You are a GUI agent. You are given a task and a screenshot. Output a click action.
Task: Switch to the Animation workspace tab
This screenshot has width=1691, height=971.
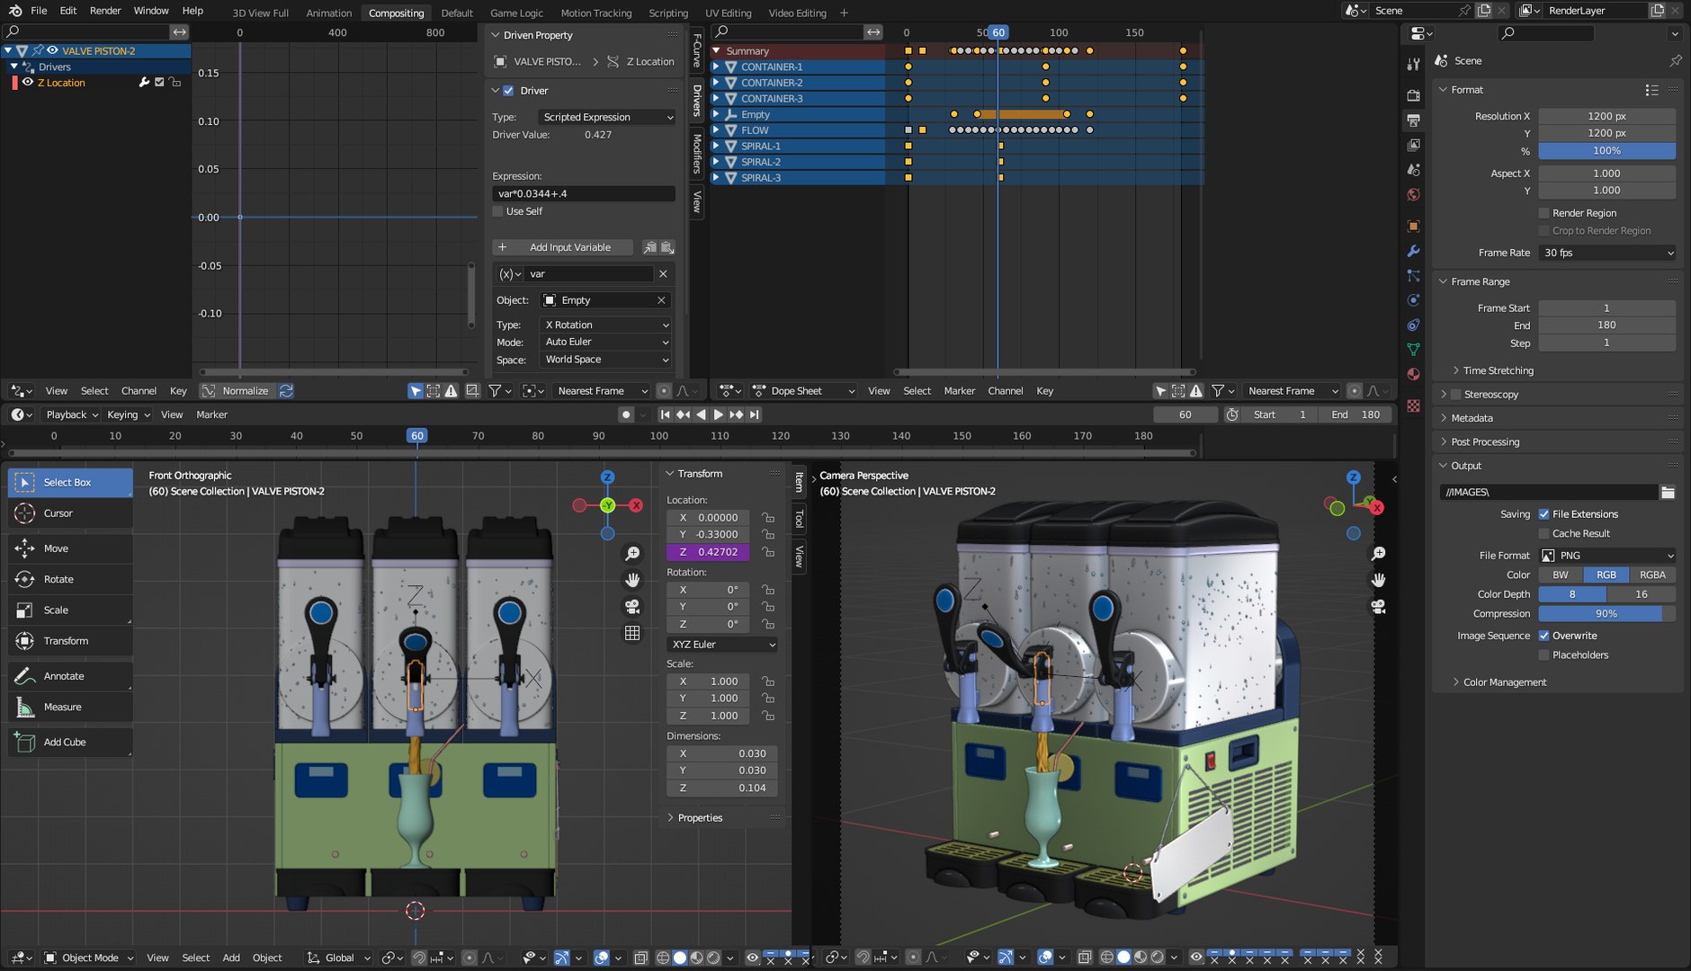pos(328,13)
